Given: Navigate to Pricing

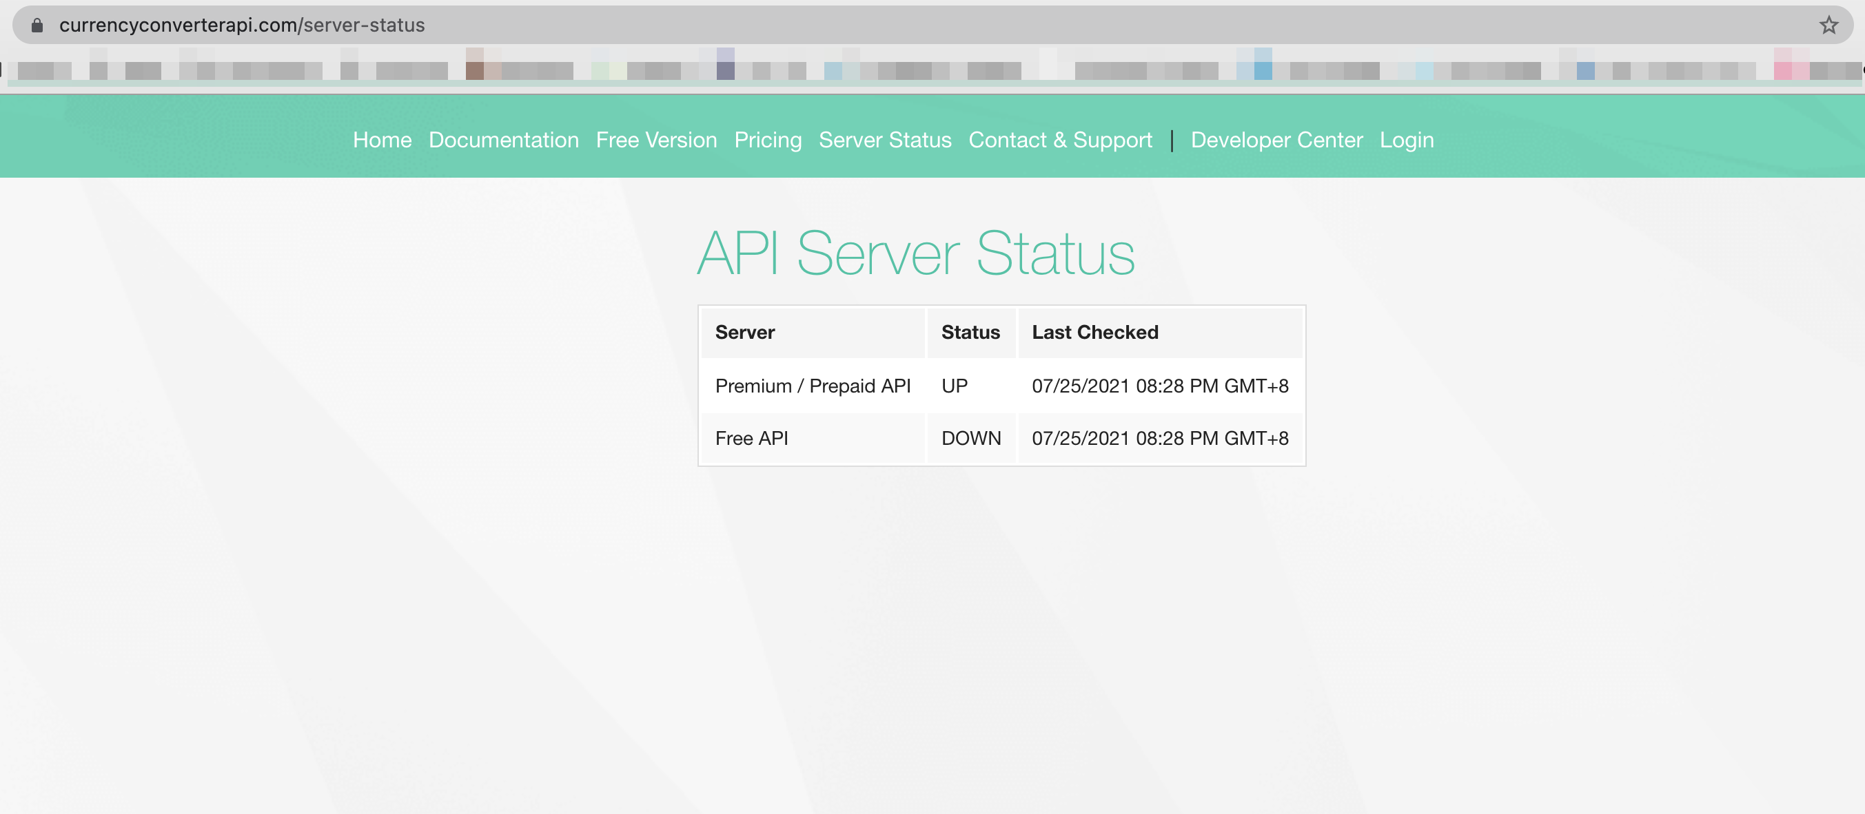Looking at the screenshot, I should (x=767, y=140).
